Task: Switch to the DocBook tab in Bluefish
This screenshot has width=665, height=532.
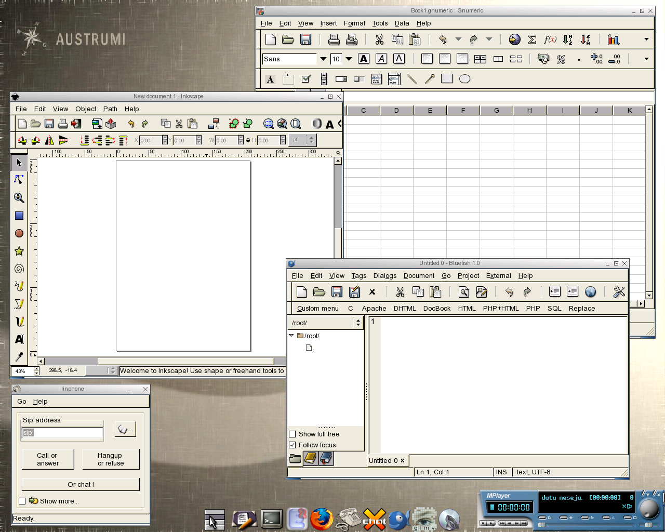Action: (x=437, y=309)
